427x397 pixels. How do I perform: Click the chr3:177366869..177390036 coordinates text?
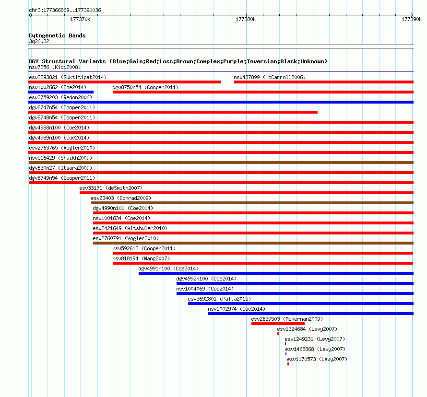(x=65, y=10)
